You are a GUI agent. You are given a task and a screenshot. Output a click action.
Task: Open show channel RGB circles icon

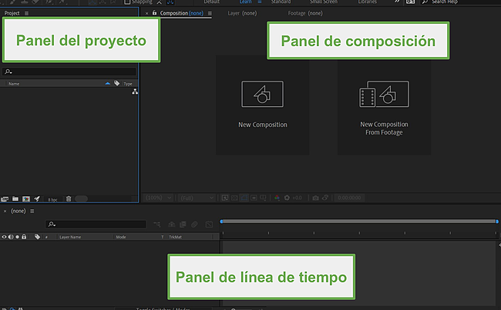[x=277, y=198]
